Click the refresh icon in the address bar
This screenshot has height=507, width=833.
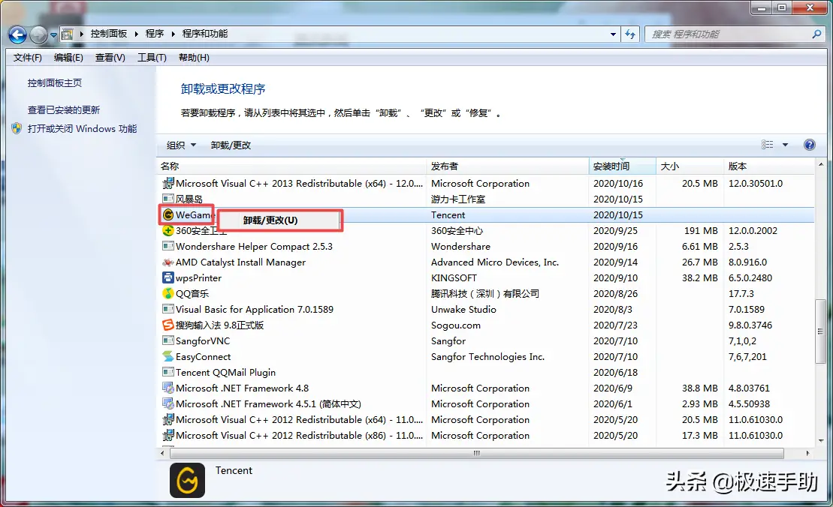coord(630,34)
